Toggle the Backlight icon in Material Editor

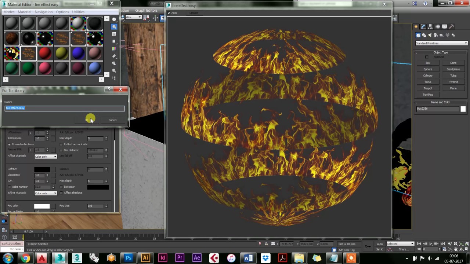(x=114, y=27)
